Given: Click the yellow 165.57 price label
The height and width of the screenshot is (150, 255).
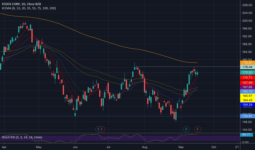Looking at the screenshot, I should [x=247, y=96].
